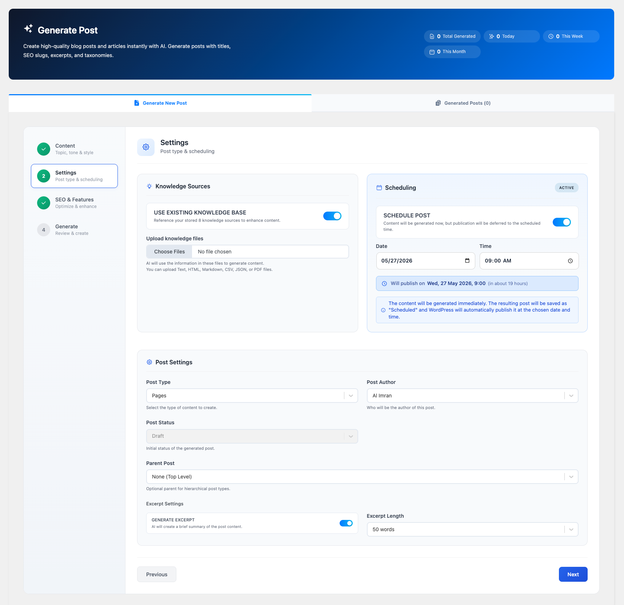Open the time picker clock icon

[570, 261]
